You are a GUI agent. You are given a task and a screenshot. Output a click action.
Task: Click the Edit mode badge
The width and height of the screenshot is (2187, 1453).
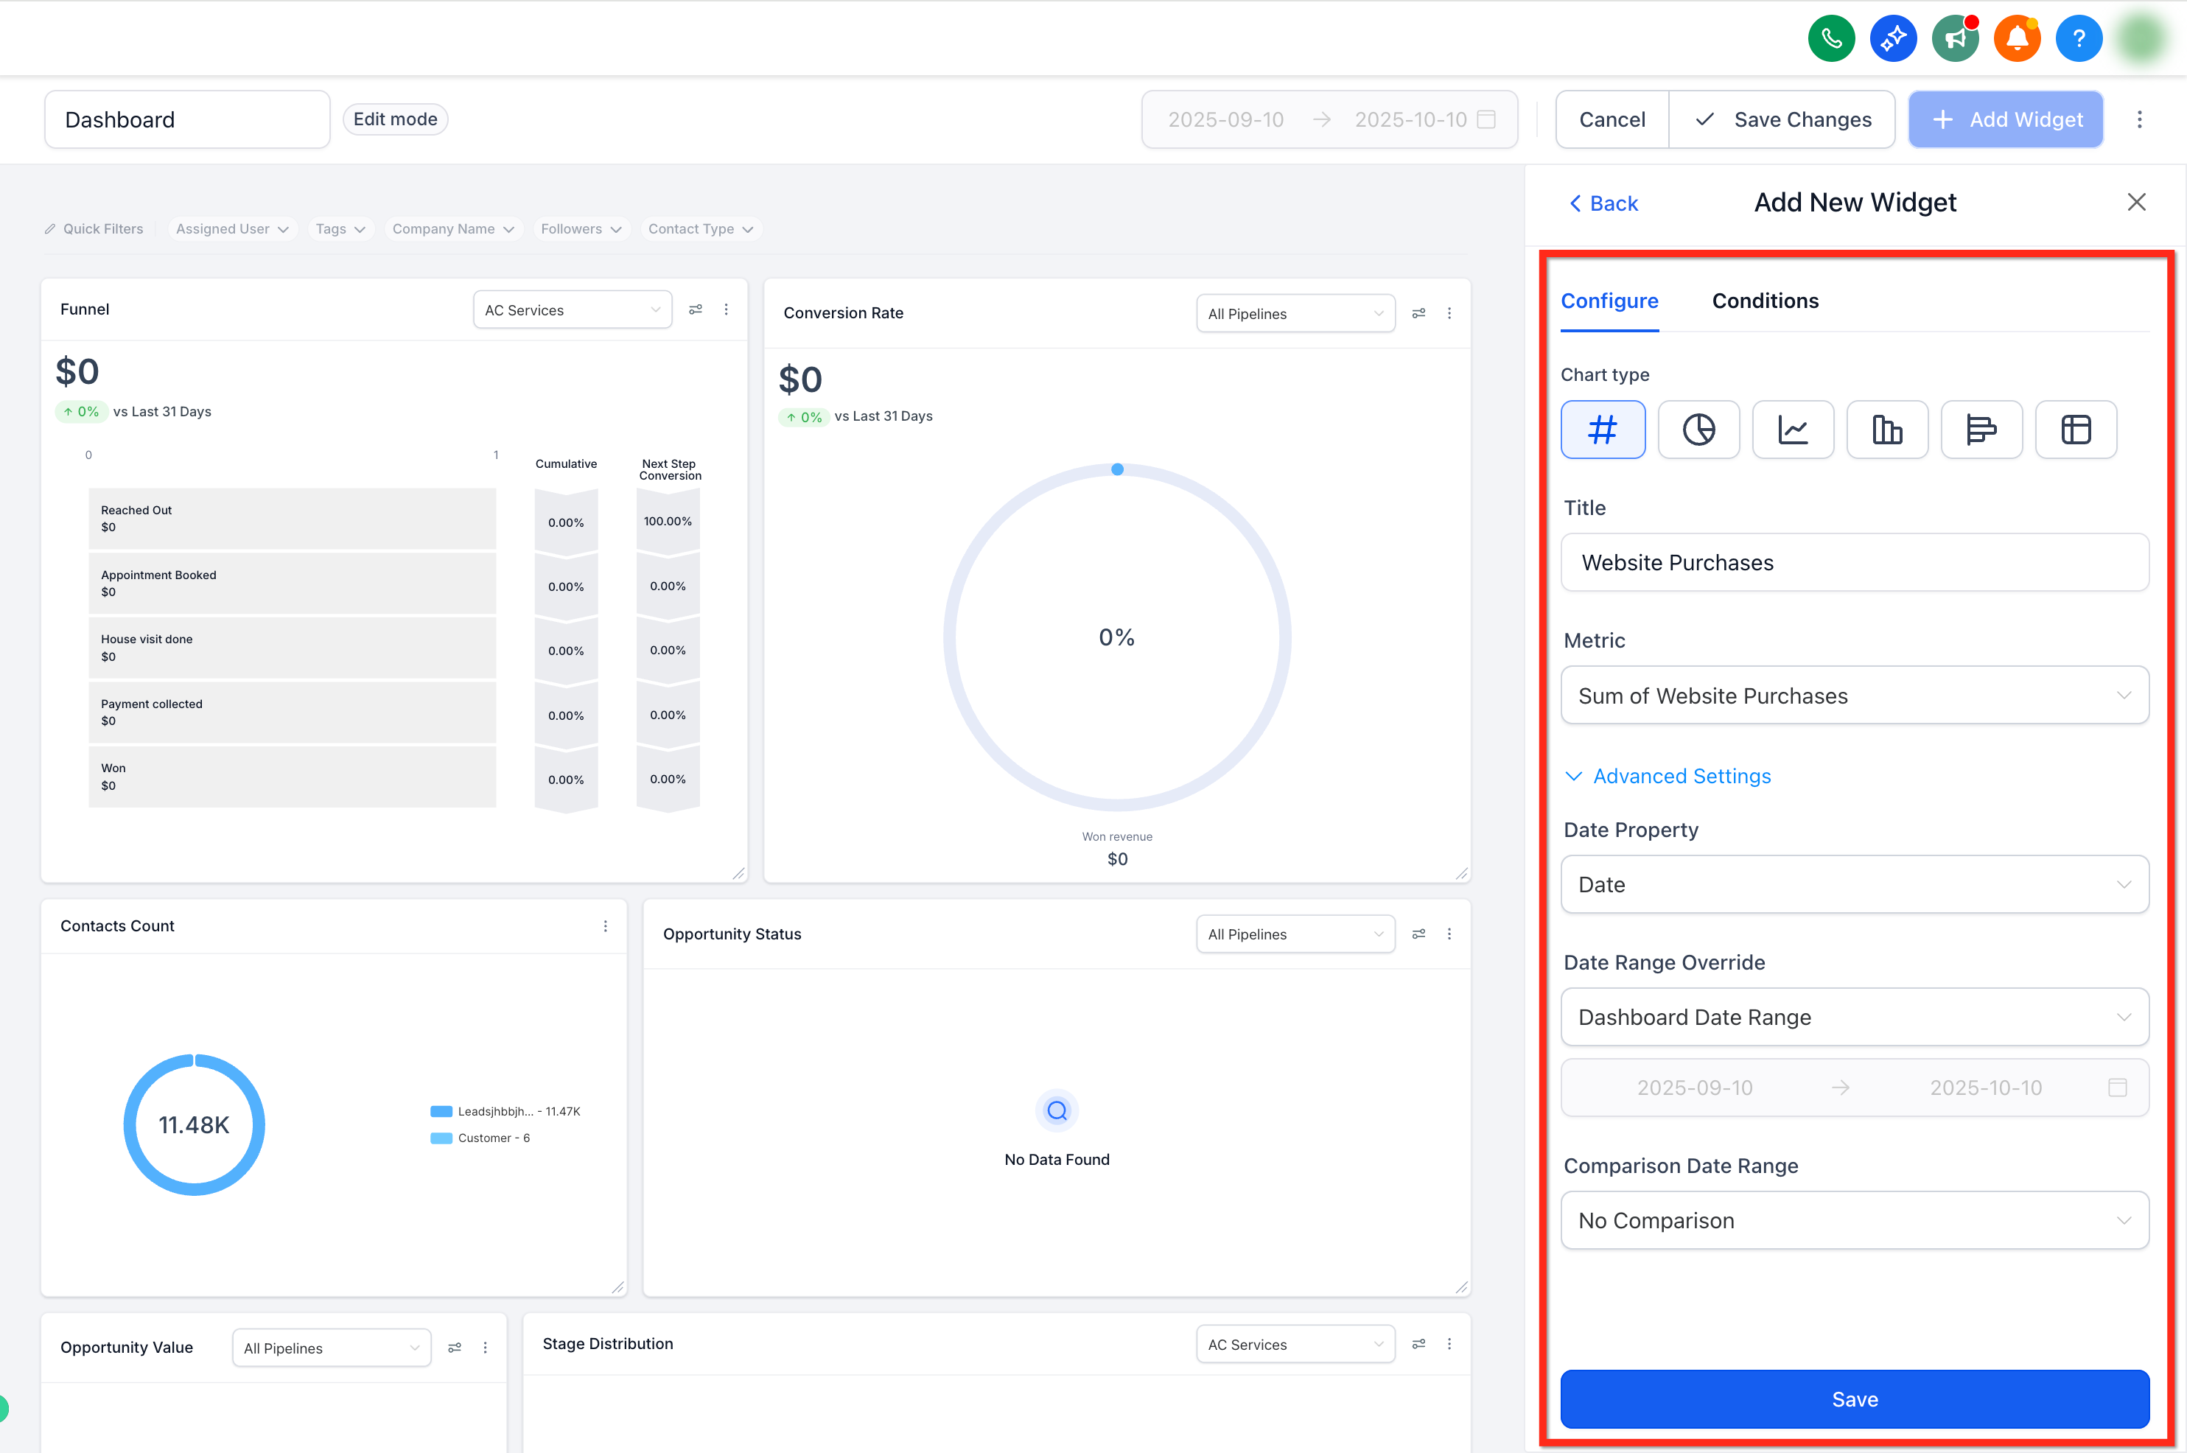click(395, 119)
